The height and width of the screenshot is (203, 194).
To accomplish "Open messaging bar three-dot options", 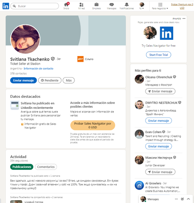I will 176,199.
